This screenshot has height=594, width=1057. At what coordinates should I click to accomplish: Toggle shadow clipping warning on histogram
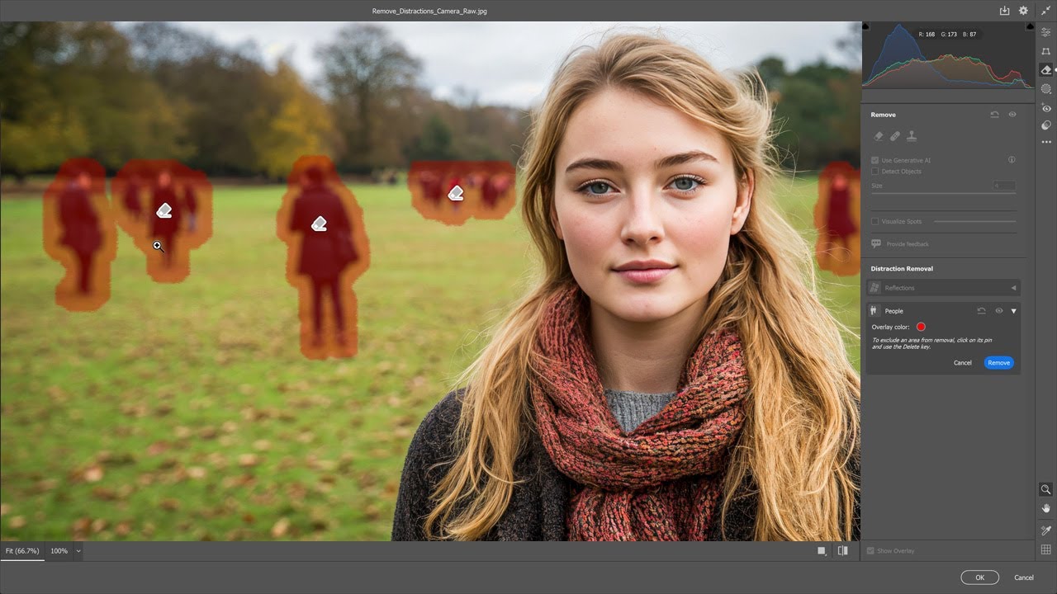[x=867, y=26]
